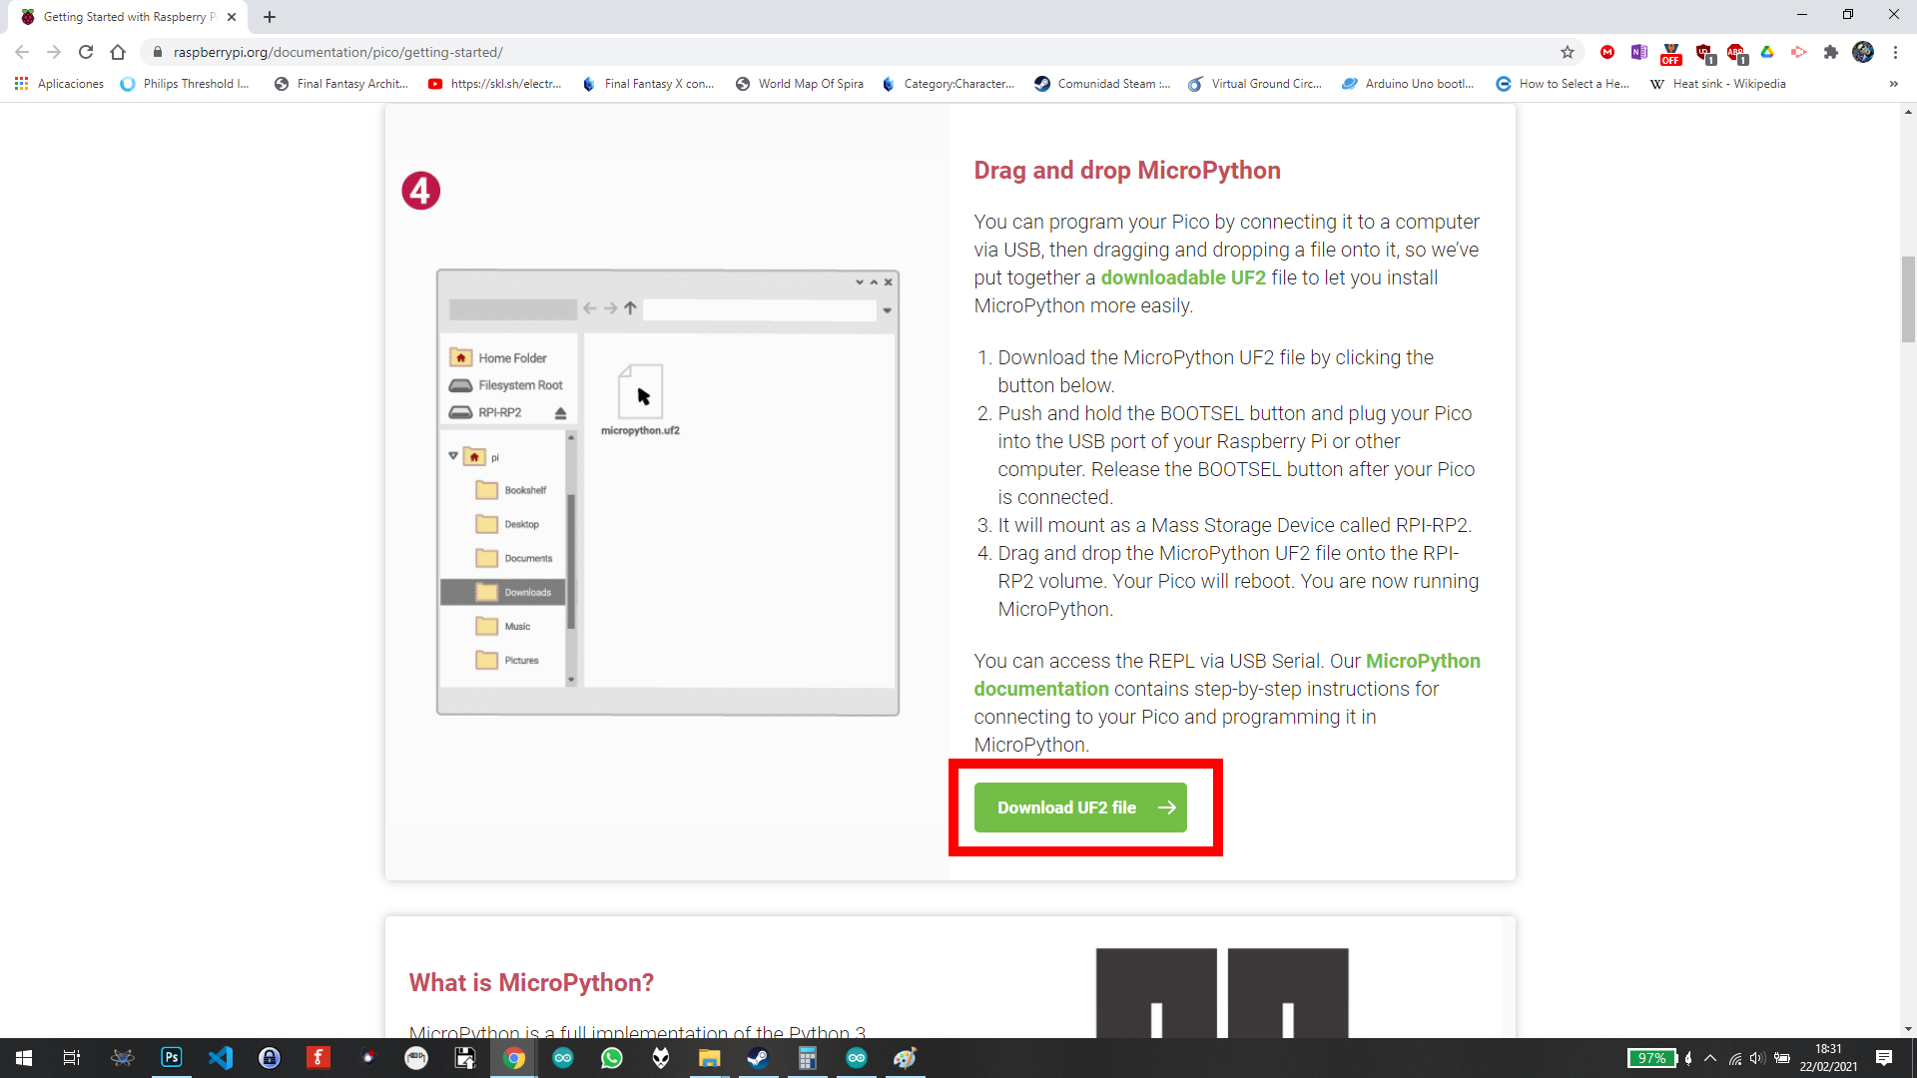Open the MEGA extension
Screen dimensions: 1917x1078
click(1607, 52)
